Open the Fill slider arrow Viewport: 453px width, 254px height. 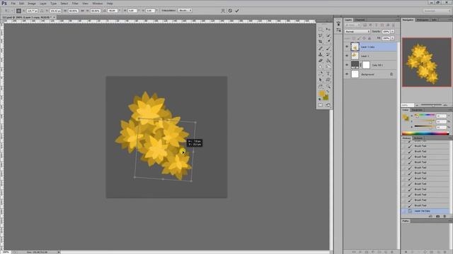click(393, 38)
